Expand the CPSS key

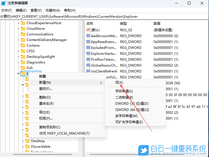(x=18, y=51)
